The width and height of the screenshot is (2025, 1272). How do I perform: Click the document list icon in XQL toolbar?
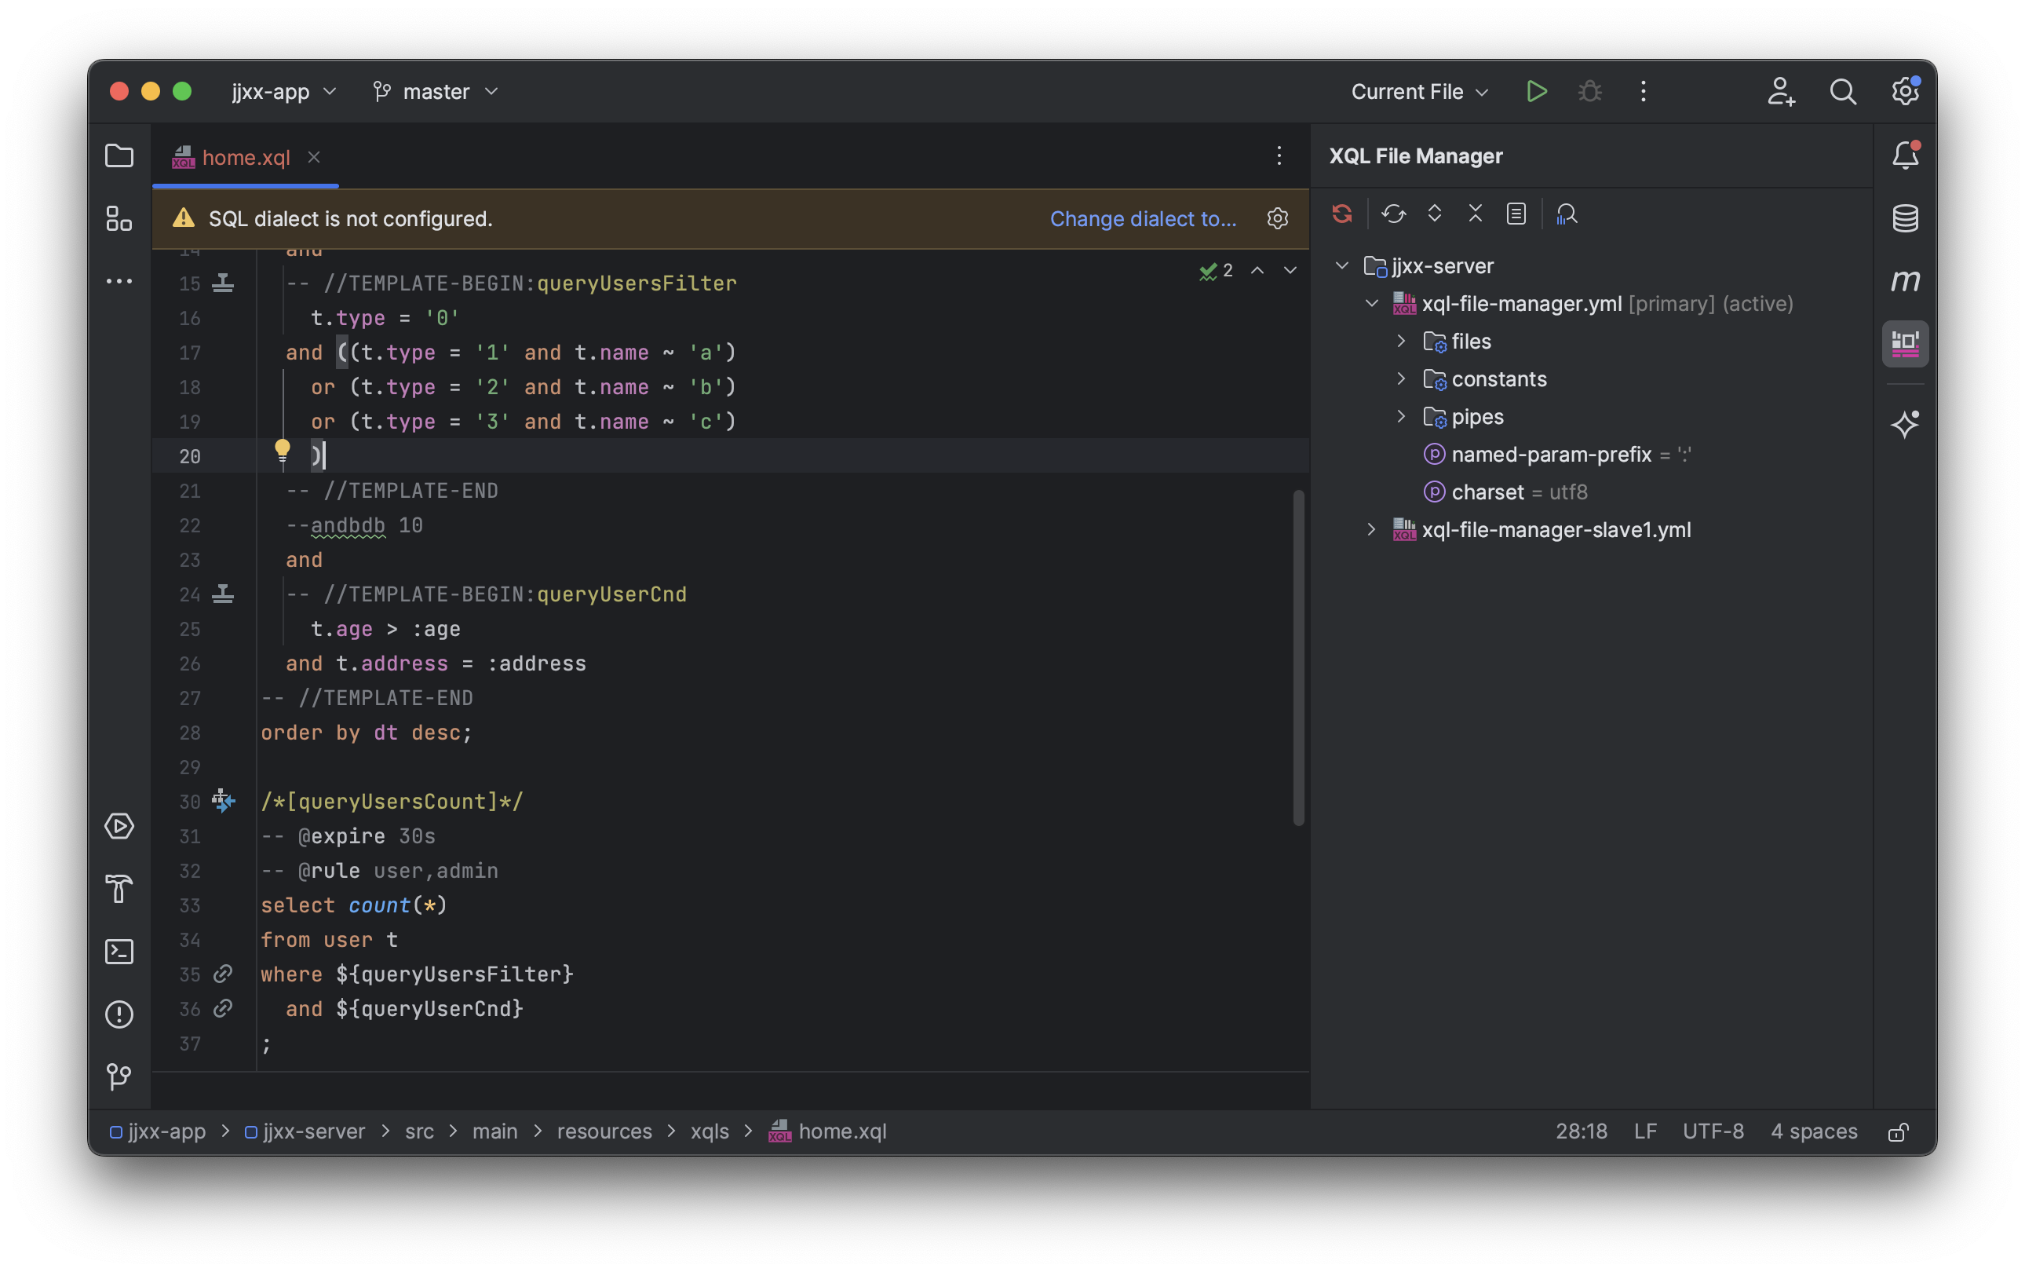click(1516, 214)
